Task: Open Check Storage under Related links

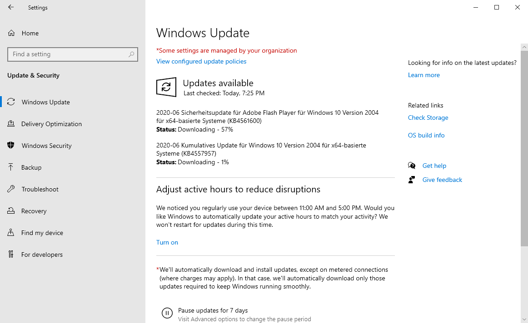Action: coord(428,117)
